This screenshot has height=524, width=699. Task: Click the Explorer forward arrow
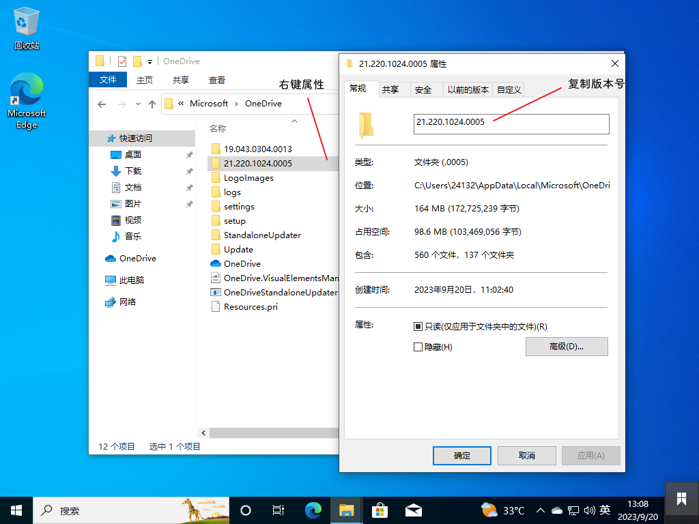tap(122, 104)
